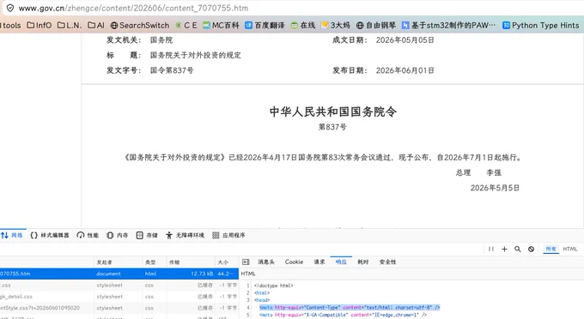Open the 百度翻译 bookmark
584x319 pixels.
click(265, 25)
